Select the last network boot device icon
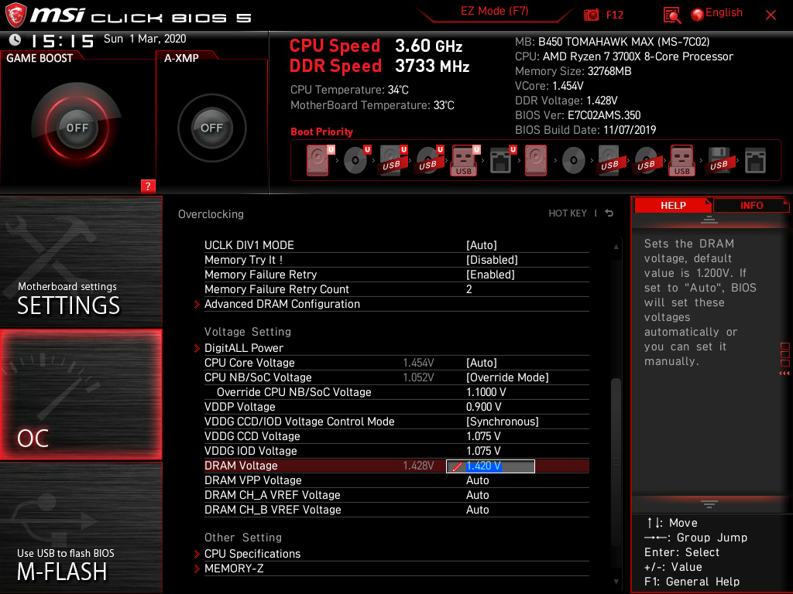This screenshot has width=793, height=594. click(x=755, y=161)
